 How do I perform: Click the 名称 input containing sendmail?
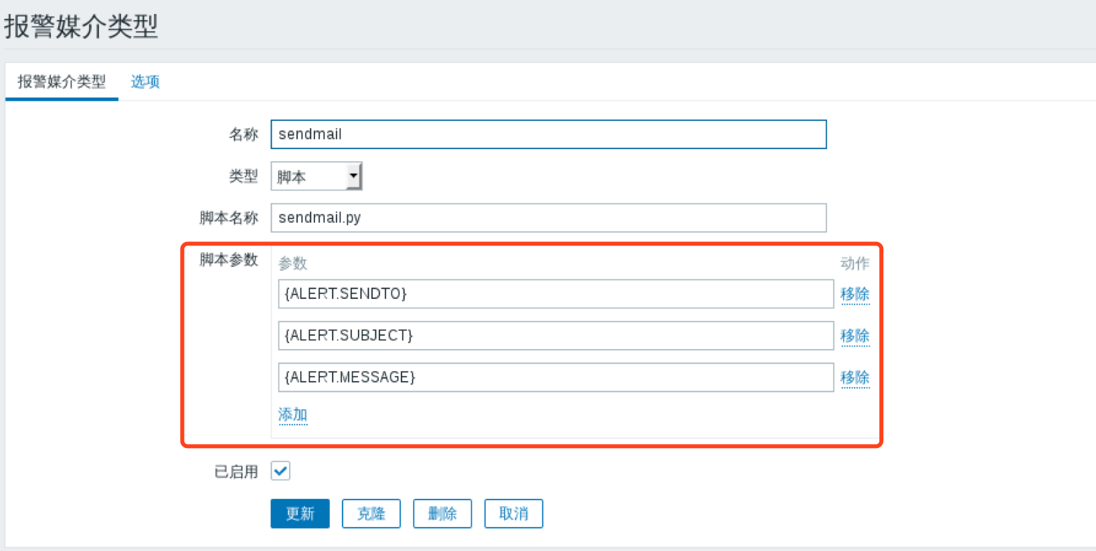tap(548, 134)
